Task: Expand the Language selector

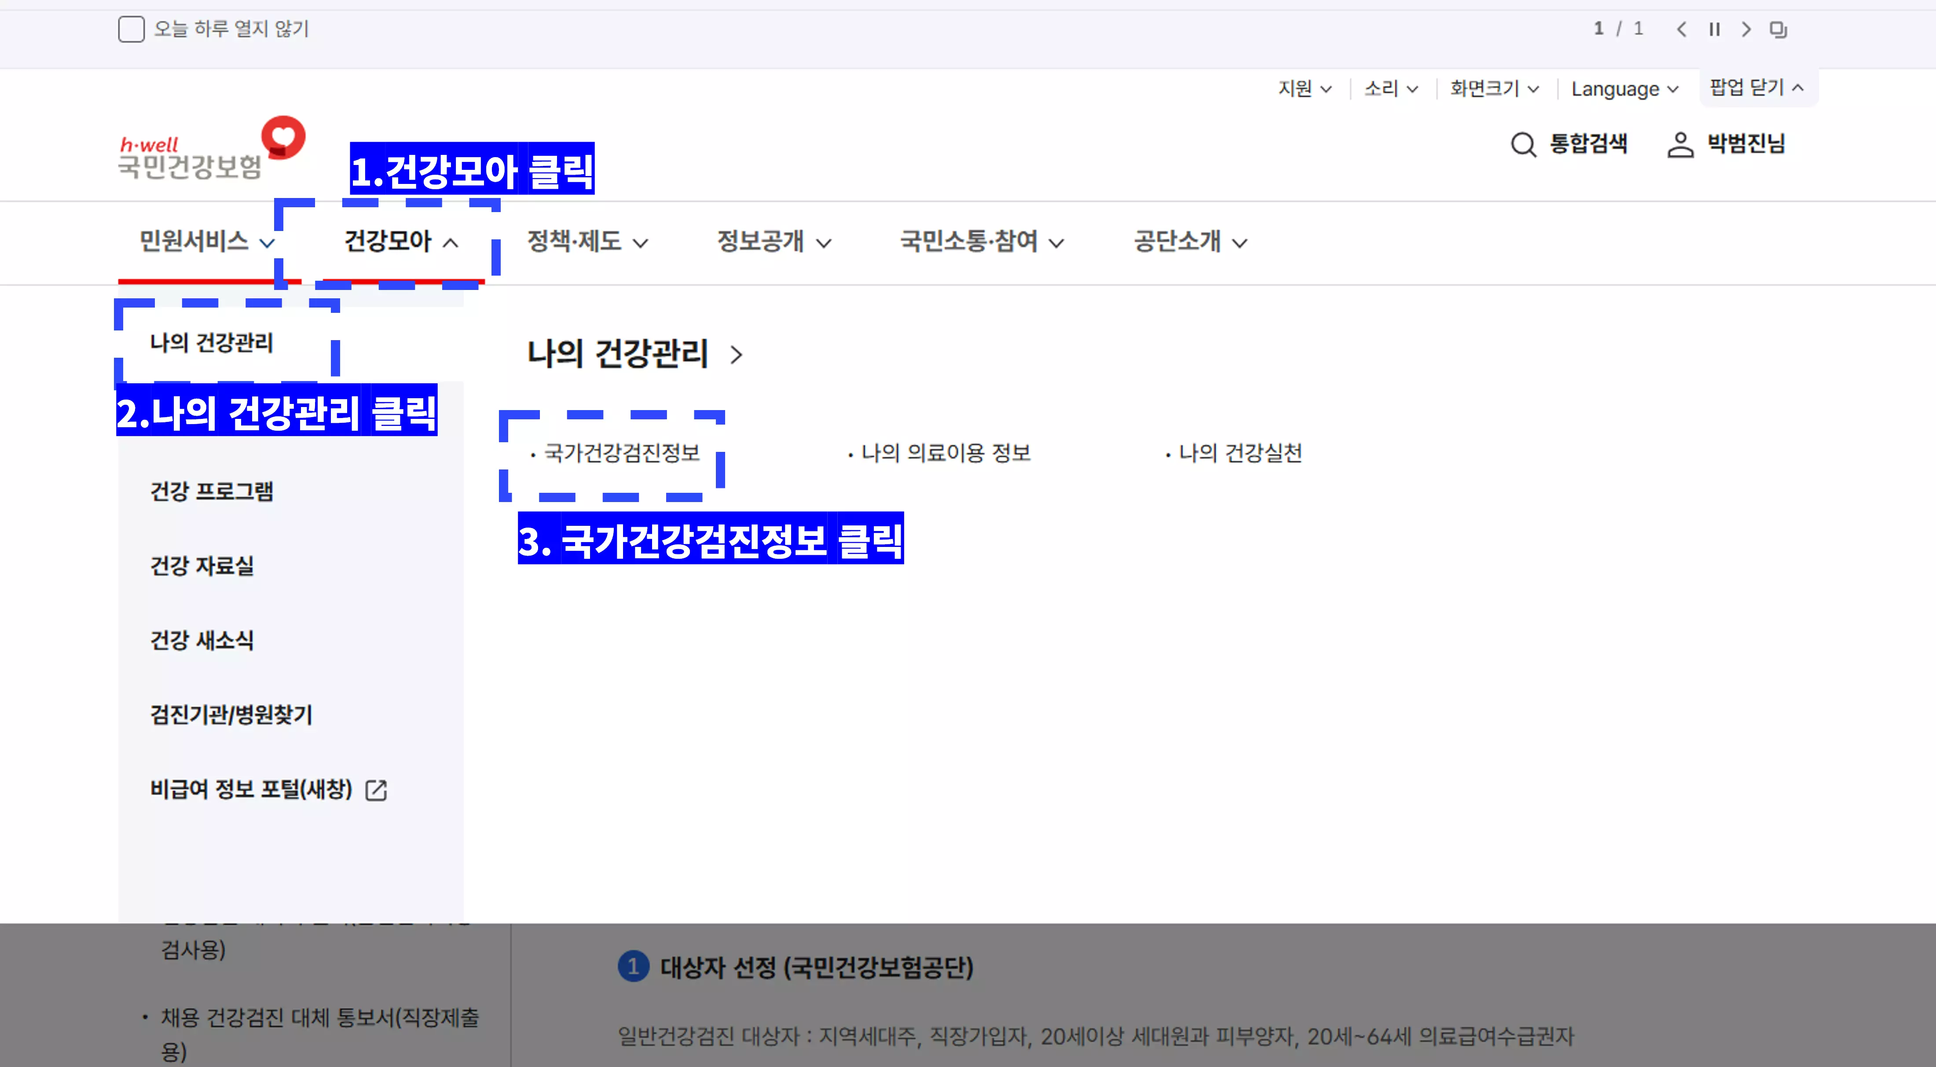Action: pyautogui.click(x=1625, y=89)
